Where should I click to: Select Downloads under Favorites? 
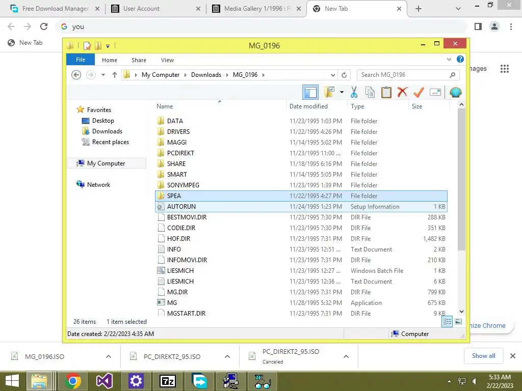[x=107, y=131]
